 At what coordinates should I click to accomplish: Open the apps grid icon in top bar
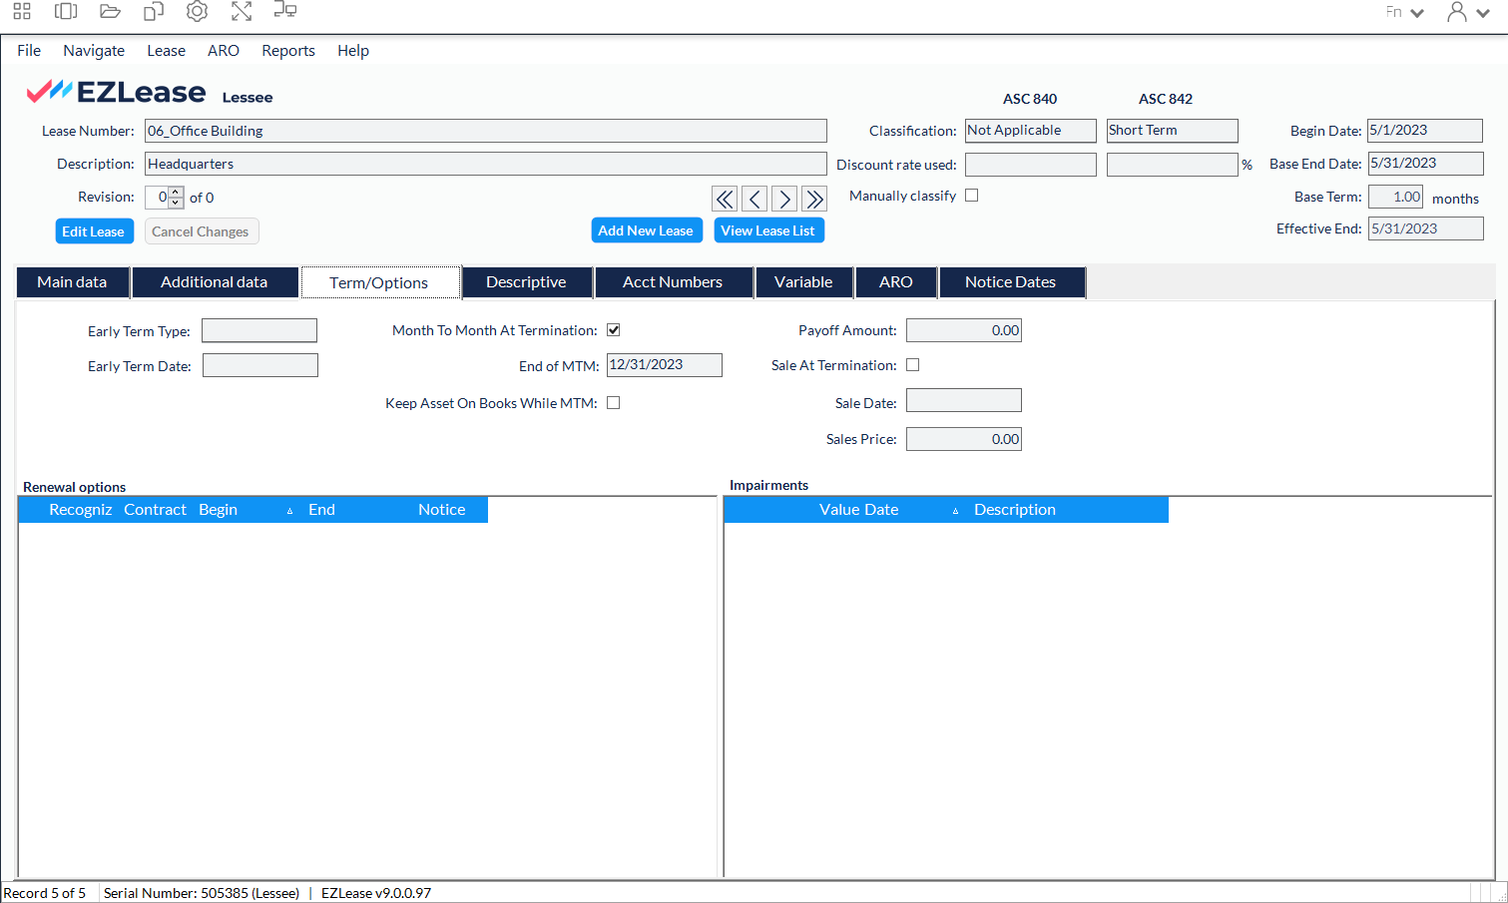tap(22, 12)
